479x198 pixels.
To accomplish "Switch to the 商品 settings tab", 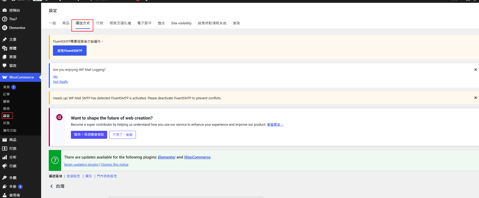I will [x=66, y=23].
